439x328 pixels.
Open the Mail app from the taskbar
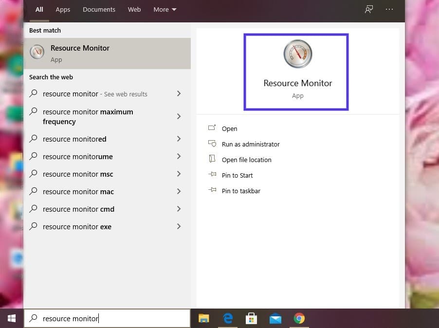click(275, 318)
